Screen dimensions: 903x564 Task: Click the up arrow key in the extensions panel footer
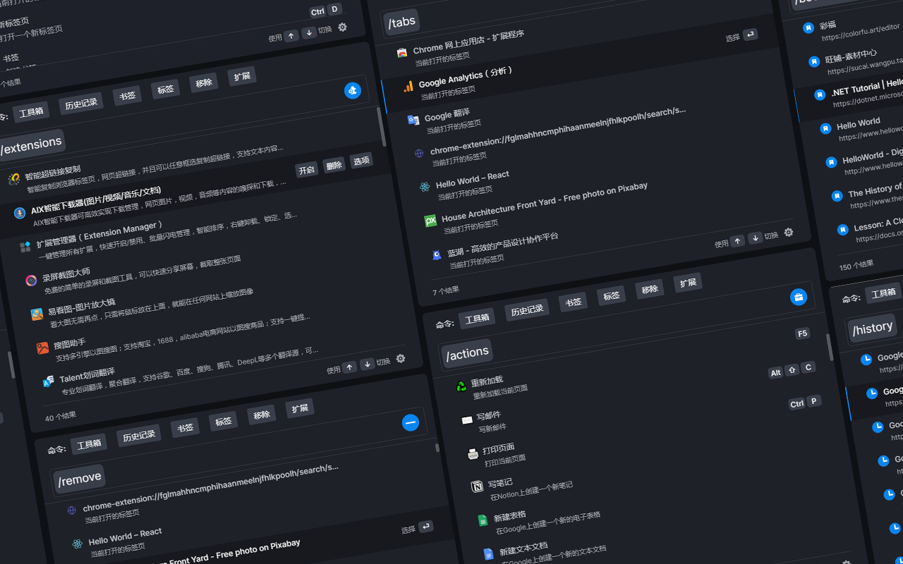[349, 367]
